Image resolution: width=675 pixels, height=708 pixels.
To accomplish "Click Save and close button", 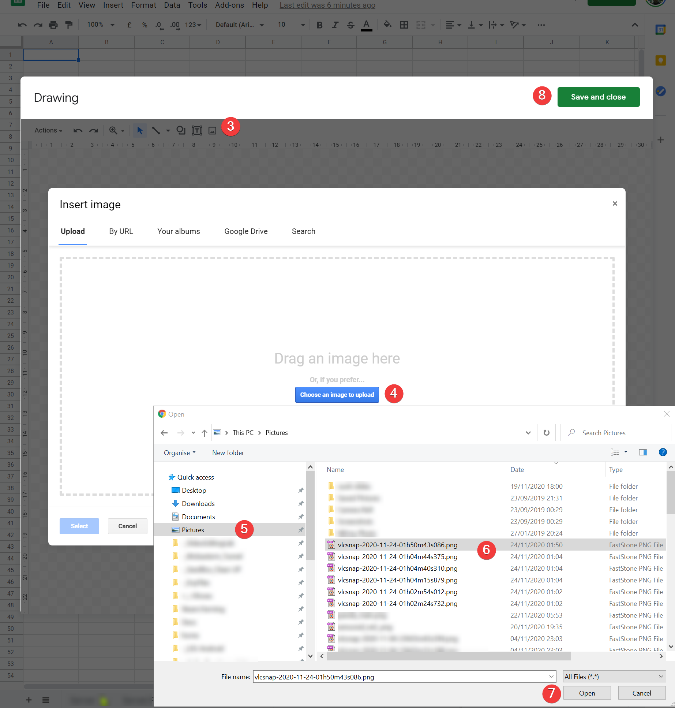I will click(598, 97).
